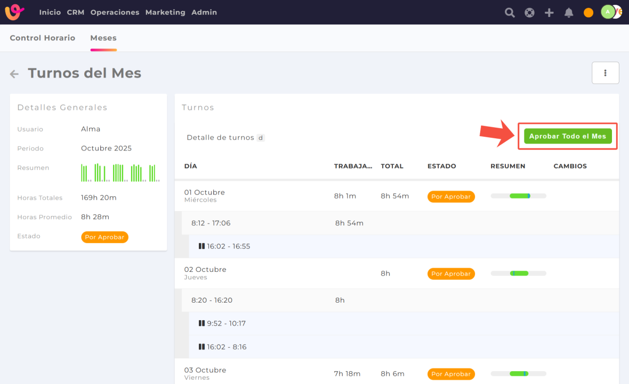Open the Marketing menu
This screenshot has height=384, width=629.
pyautogui.click(x=165, y=12)
